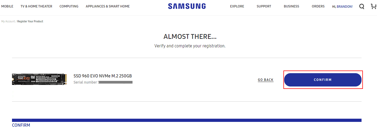Click the Serial number text
The image size is (377, 128).
[x=85, y=82]
